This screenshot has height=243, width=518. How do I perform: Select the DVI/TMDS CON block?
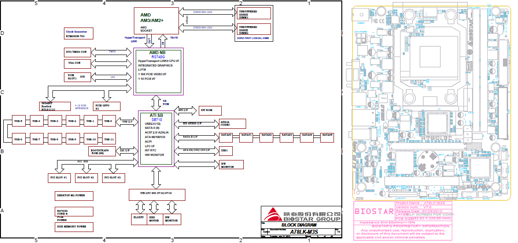coord(77,52)
